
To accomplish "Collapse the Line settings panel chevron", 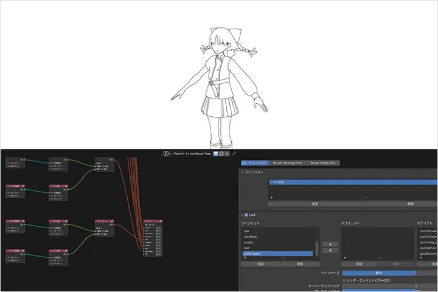I will pyautogui.click(x=242, y=215).
